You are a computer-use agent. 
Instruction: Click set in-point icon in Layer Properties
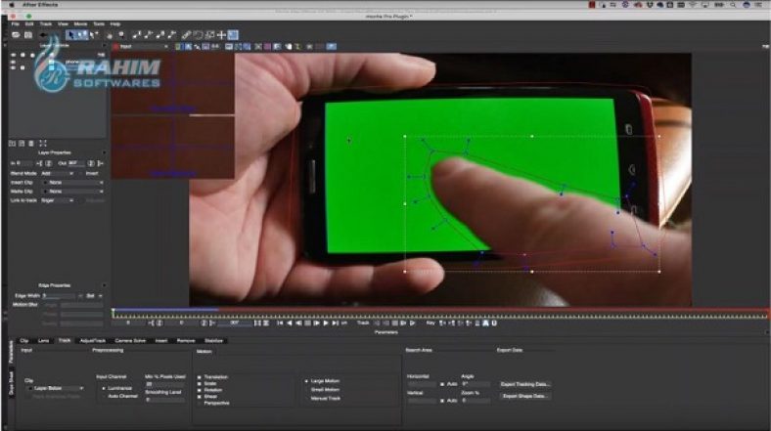pos(39,163)
